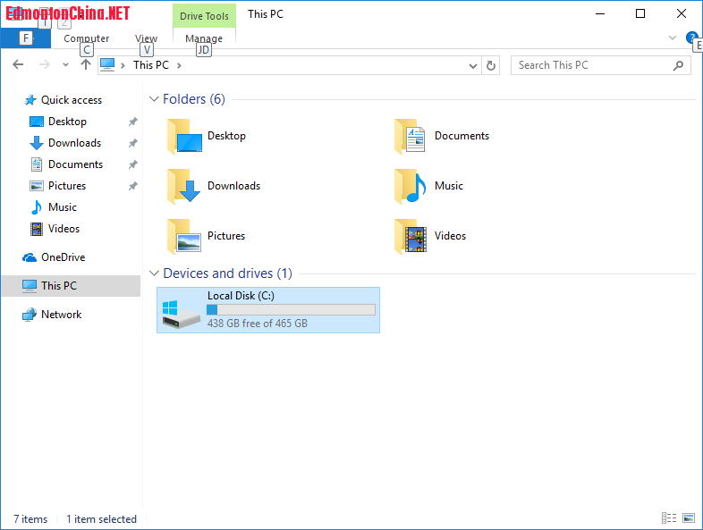
Task: Open Help using the question mark icon
Action: [x=691, y=38]
